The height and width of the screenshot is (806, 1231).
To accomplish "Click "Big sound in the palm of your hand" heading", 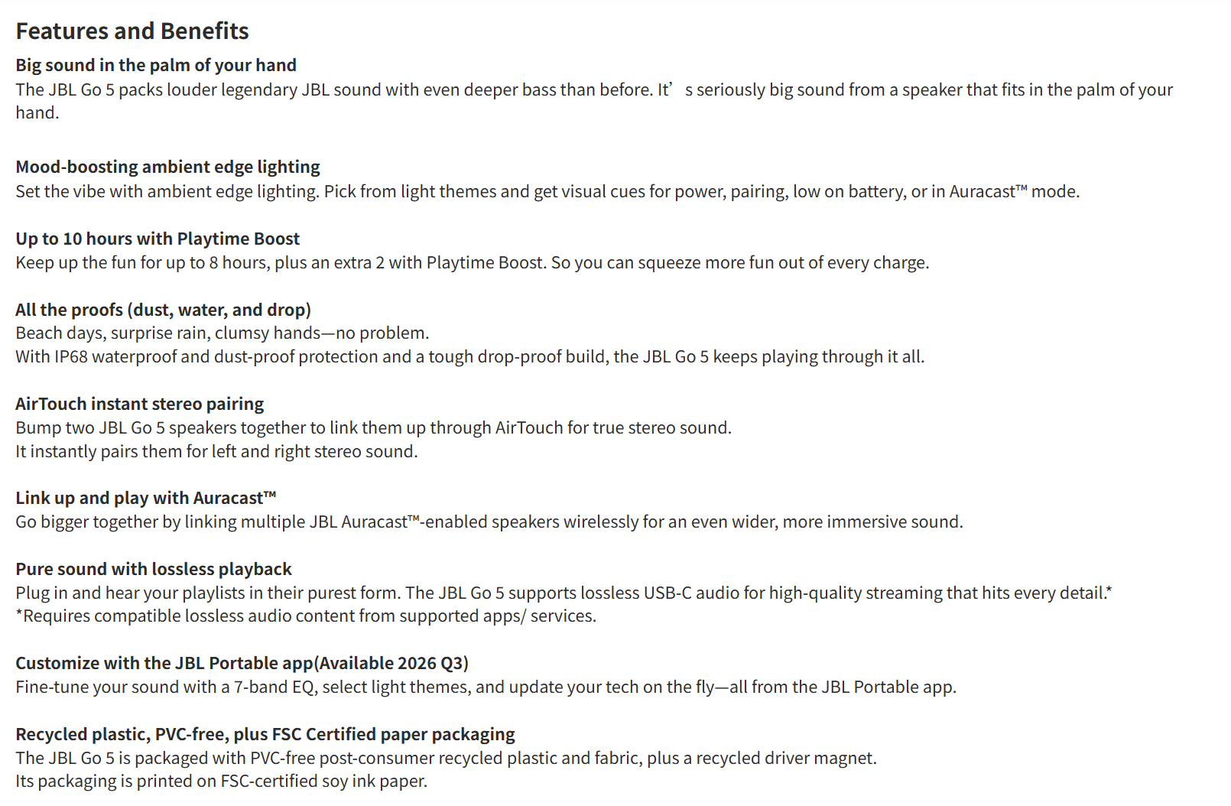I will (156, 65).
